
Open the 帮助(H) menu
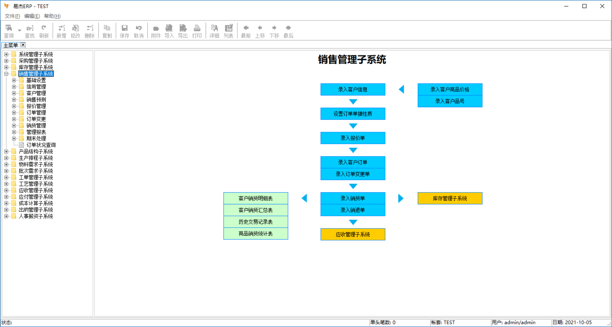point(52,16)
